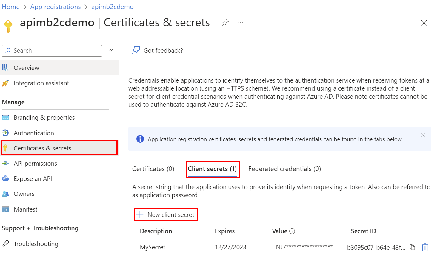Screen dimensions: 437x255
Task: Collapse the sidebar with the double-chevron
Action: [111, 51]
